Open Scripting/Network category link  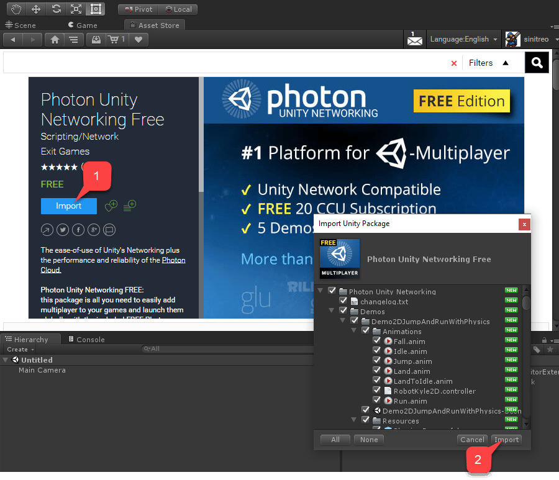pos(80,137)
